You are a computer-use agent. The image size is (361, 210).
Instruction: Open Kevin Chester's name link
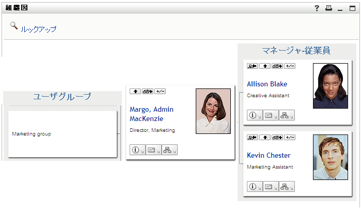click(x=269, y=155)
